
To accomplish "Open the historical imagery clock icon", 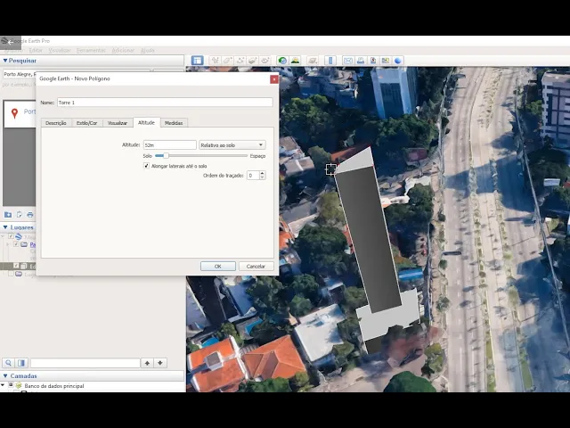I will pos(282,61).
